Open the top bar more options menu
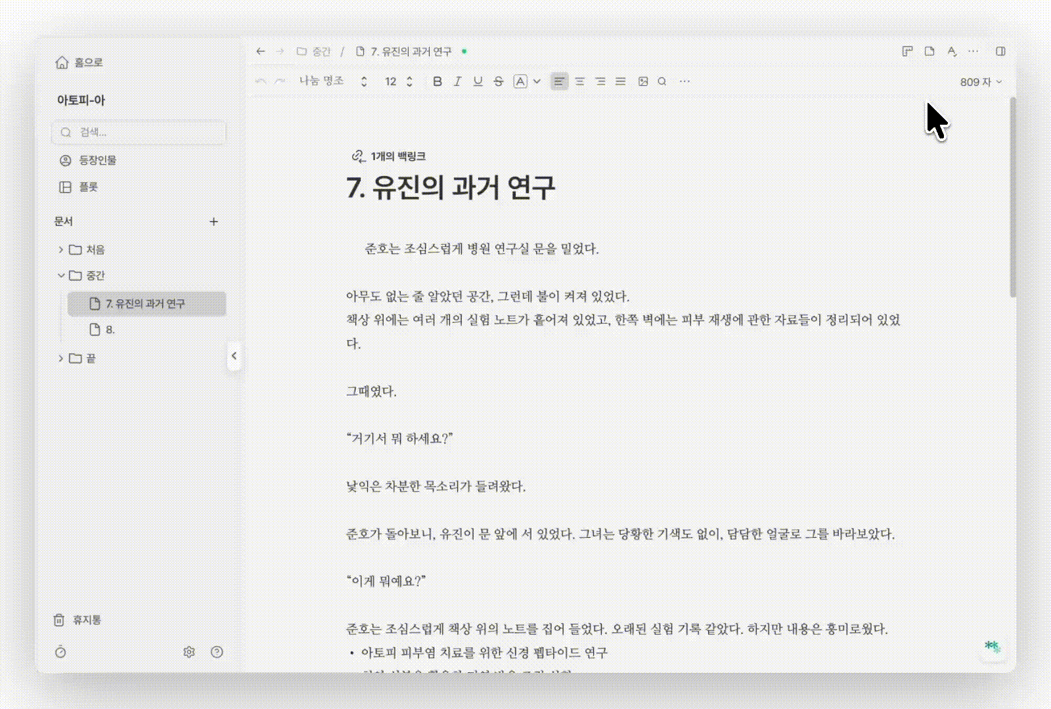 click(973, 51)
